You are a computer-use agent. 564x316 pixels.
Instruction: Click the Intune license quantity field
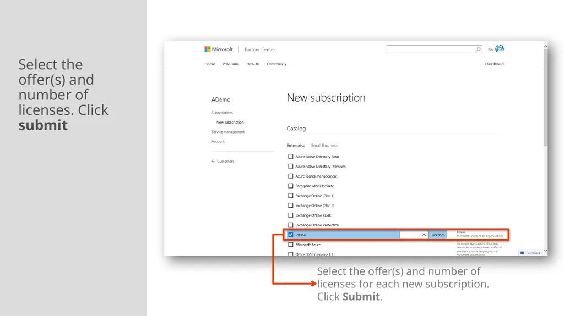click(x=414, y=235)
